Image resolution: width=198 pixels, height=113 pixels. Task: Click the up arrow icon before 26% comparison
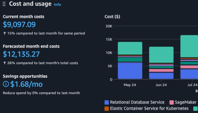(x=5, y=63)
